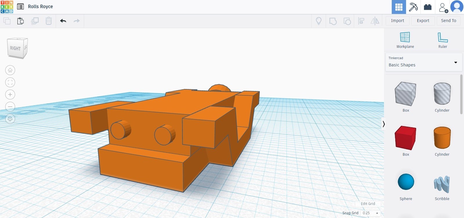Click the RIGHT face of view cube
Screen dimensions: 464x218
tap(15, 48)
